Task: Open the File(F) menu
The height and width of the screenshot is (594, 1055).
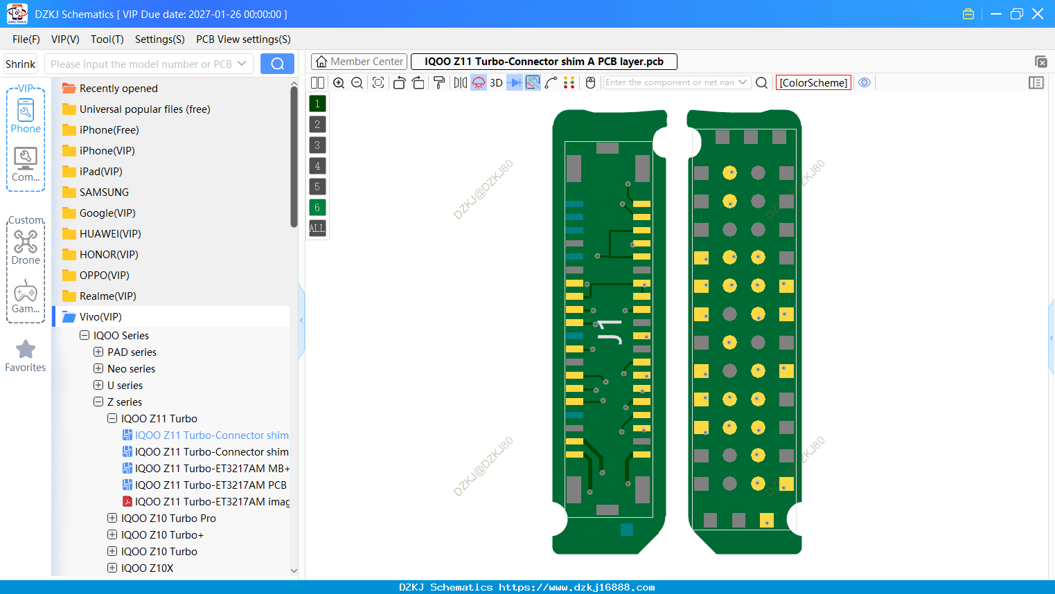Action: pyautogui.click(x=26, y=39)
